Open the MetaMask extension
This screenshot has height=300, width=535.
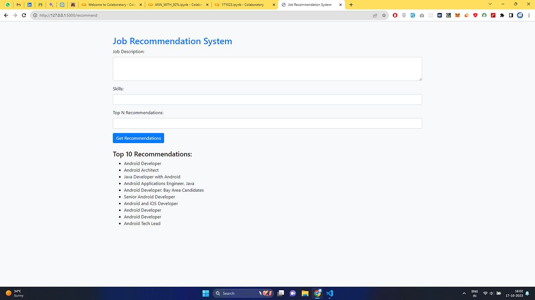click(x=457, y=15)
